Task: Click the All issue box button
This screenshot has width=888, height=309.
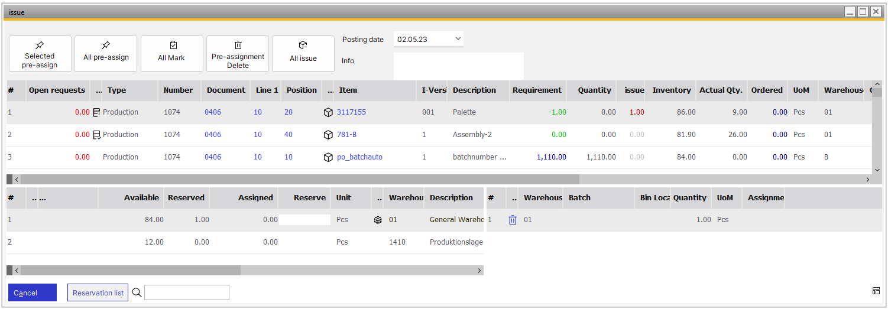Action: 303,54
